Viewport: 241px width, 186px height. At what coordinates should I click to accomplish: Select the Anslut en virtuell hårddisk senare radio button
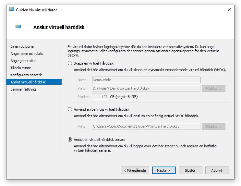pos(70,140)
